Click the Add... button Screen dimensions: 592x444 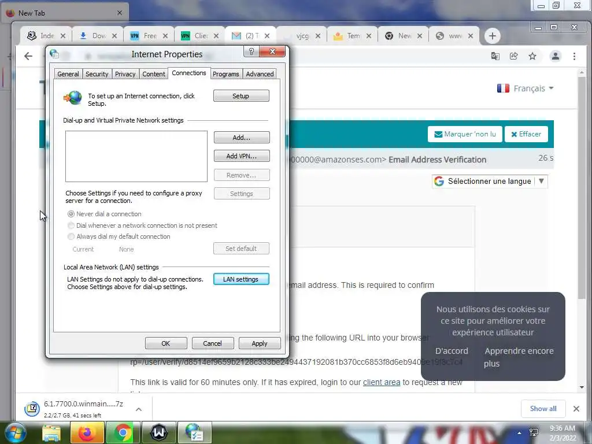[242, 138]
